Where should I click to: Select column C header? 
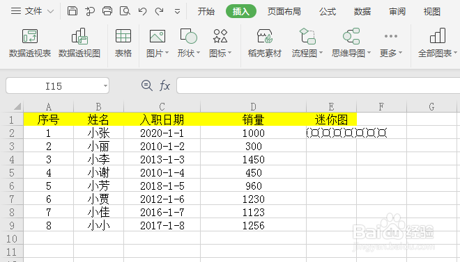click(162, 106)
